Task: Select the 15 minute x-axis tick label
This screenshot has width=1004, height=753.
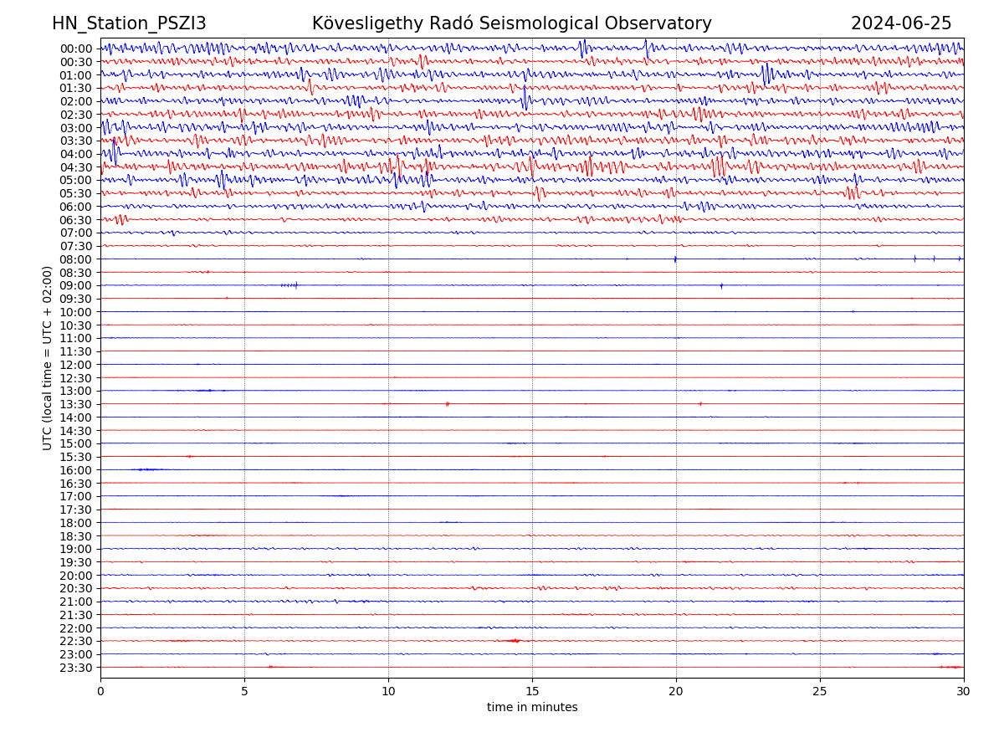Action: click(x=532, y=691)
